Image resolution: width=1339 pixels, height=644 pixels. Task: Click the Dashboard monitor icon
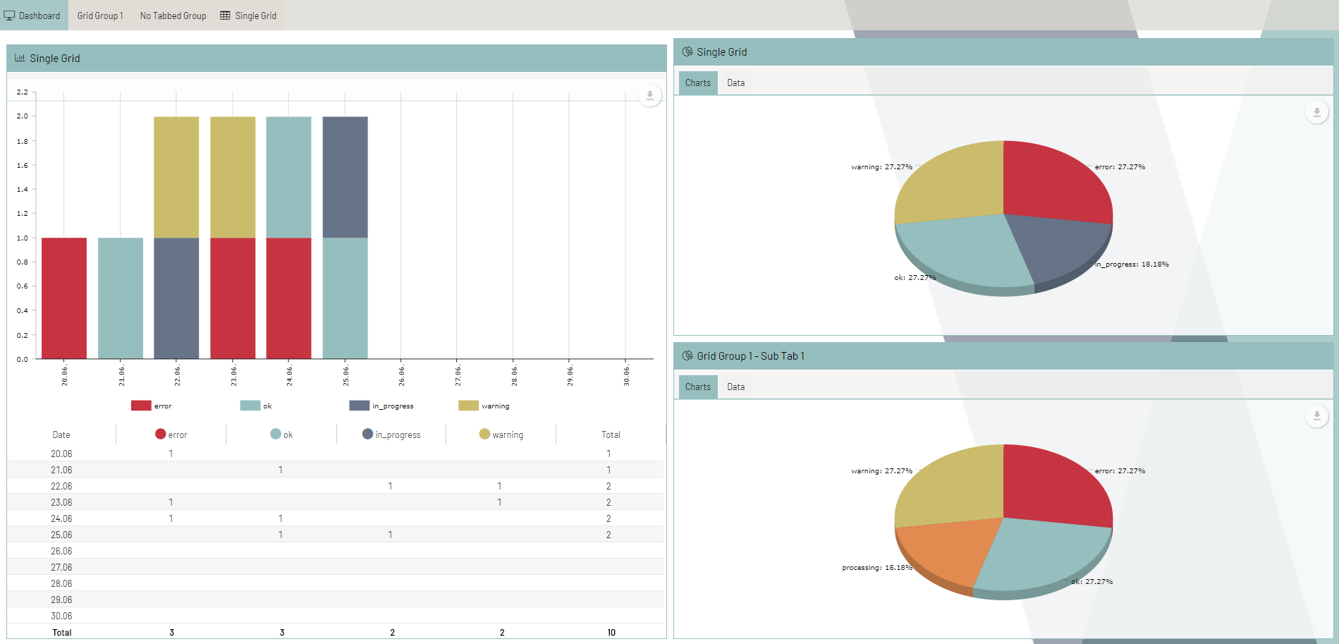(x=10, y=15)
